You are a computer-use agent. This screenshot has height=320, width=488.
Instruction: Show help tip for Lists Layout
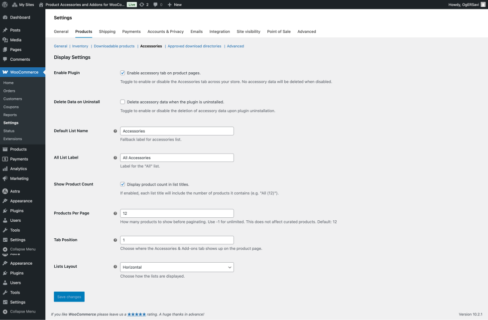point(115,267)
